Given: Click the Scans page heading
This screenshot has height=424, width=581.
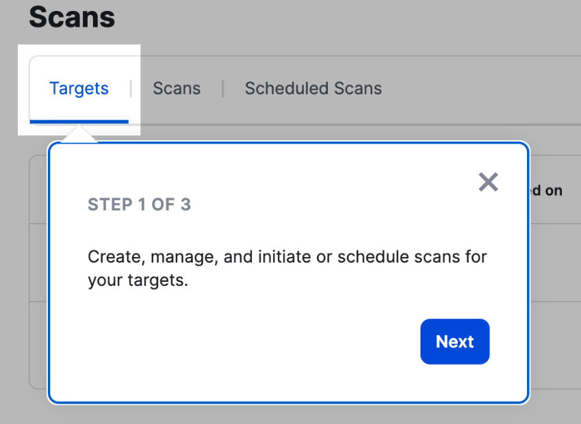Looking at the screenshot, I should click(71, 17).
